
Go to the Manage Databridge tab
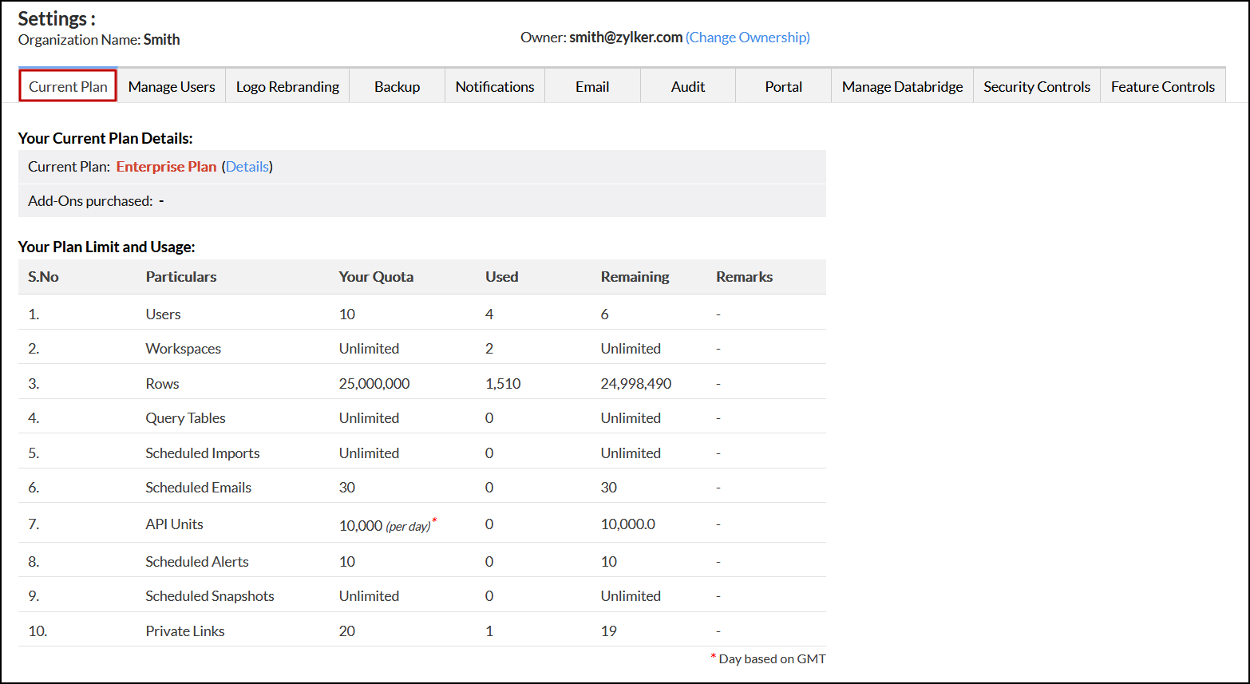point(902,86)
